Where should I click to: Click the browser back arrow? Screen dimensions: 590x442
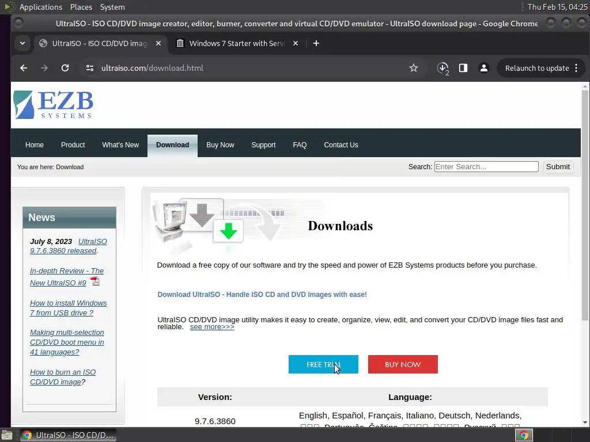[x=24, y=68]
